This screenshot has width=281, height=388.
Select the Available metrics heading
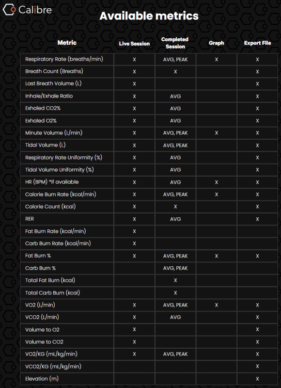[x=149, y=16]
